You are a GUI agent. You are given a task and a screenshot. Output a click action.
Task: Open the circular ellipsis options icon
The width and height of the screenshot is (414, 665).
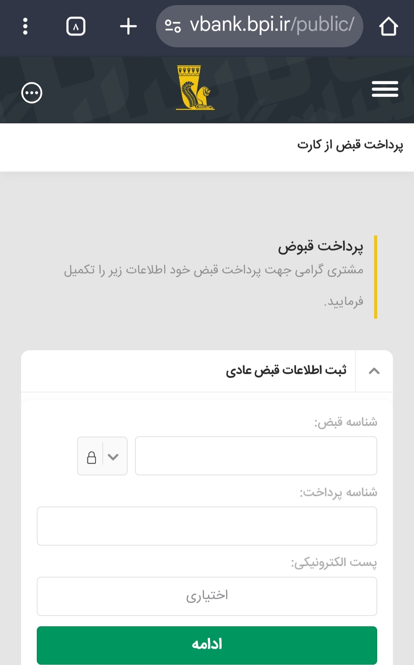coord(31,92)
